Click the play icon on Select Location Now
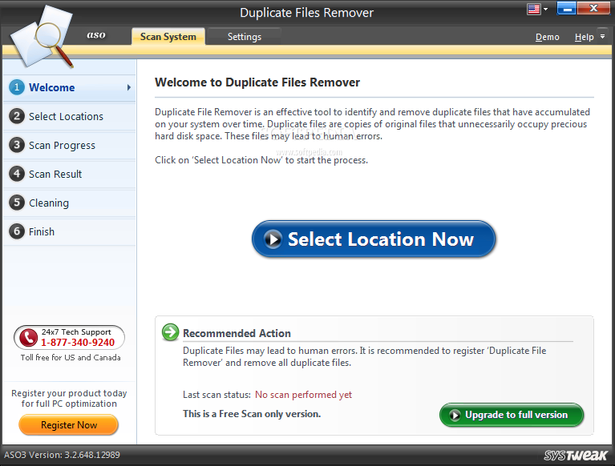Screen dimensions: 615x466 pyautogui.click(x=273, y=239)
